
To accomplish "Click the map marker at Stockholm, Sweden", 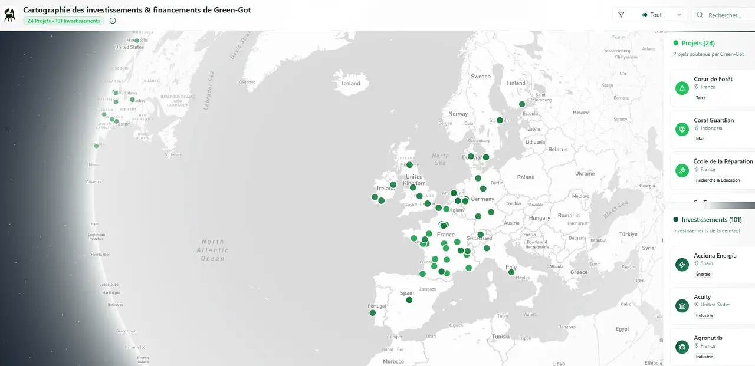I will [x=500, y=120].
